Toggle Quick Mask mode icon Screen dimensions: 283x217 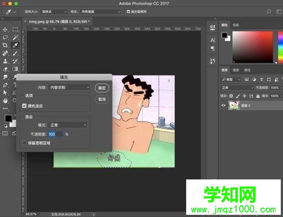click(x=5, y=133)
